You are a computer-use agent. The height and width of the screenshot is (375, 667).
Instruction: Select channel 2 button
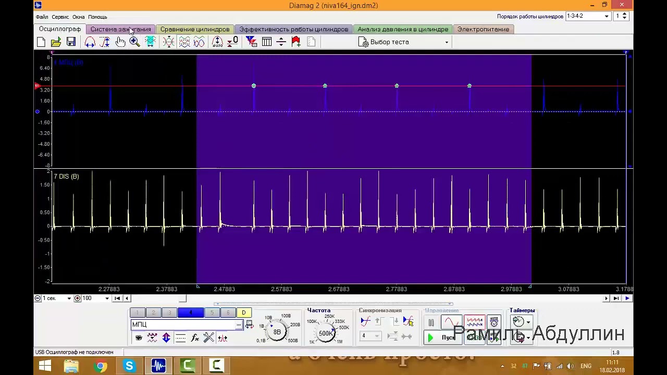coord(153,312)
